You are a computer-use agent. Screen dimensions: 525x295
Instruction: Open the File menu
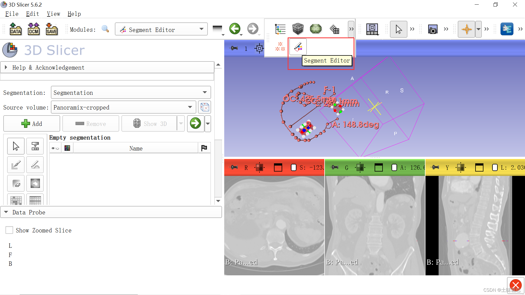click(x=12, y=14)
